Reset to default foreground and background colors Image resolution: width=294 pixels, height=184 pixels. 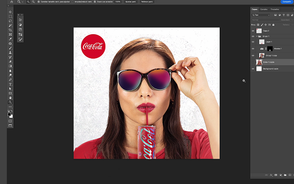click(x=8, y=111)
